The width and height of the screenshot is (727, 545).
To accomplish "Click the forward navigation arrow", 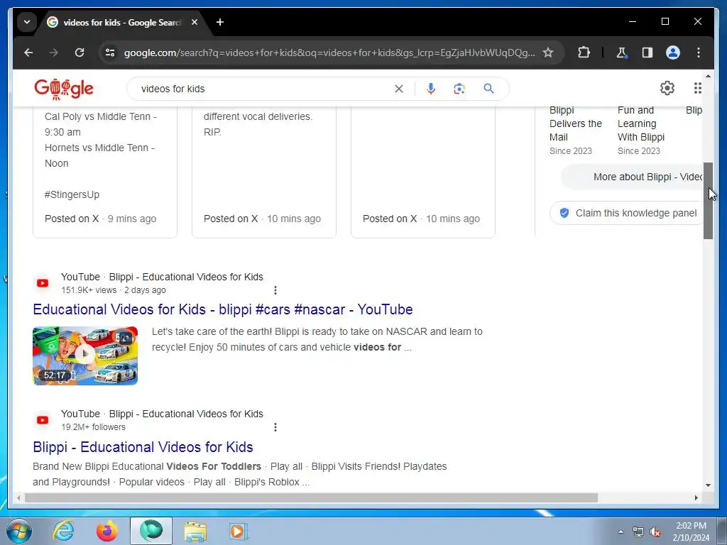I will [54, 53].
